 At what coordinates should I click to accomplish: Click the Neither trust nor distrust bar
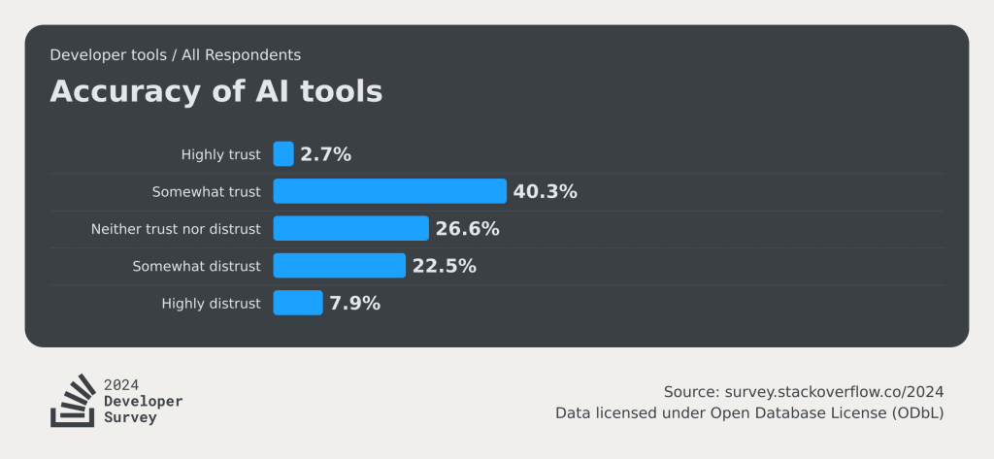350,229
